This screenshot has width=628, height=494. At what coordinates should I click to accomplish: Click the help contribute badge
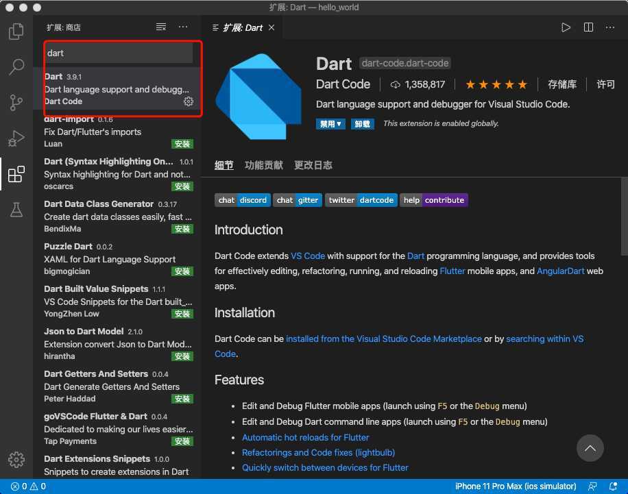point(434,200)
